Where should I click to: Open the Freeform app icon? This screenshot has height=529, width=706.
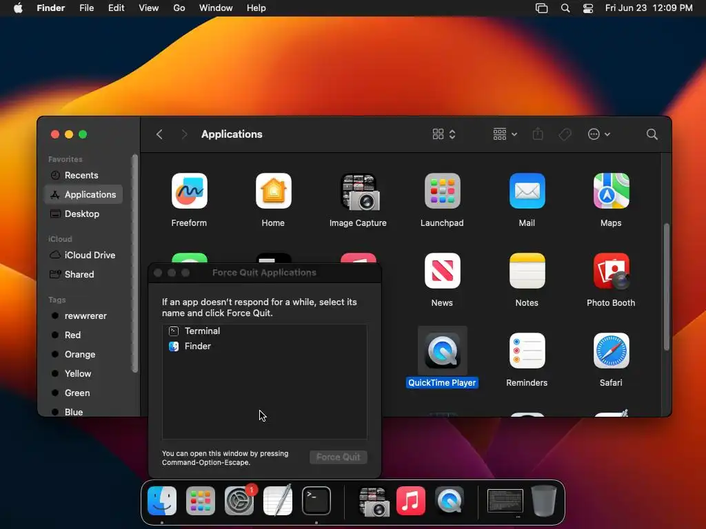[x=189, y=191]
